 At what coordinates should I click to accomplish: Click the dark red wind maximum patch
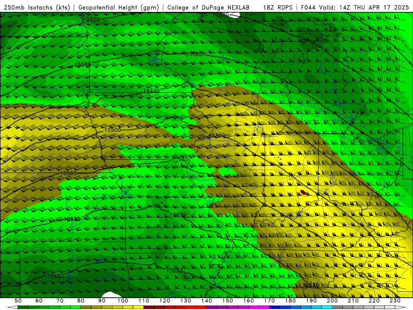303,192
